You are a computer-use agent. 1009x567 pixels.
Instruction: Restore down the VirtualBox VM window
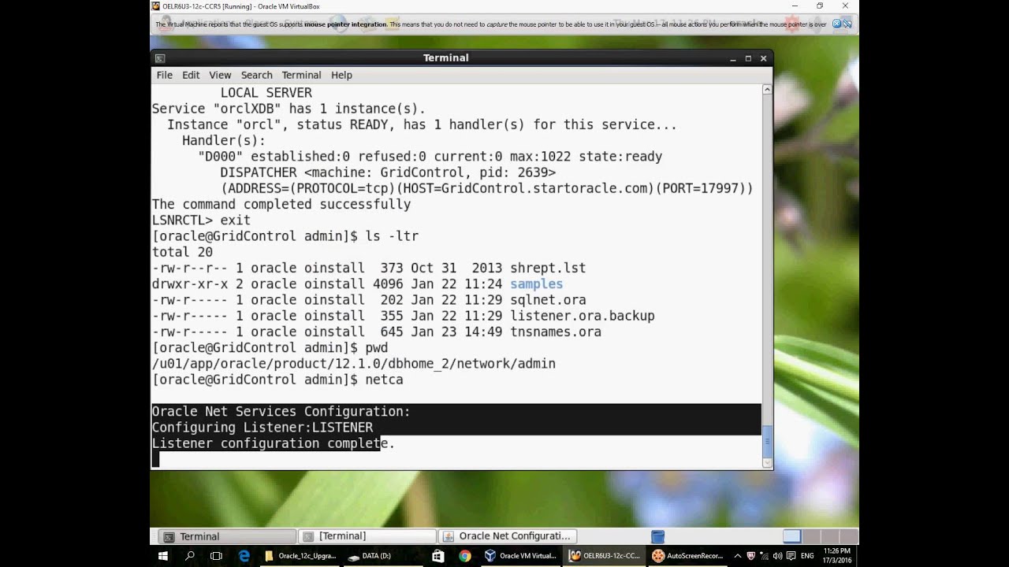[820, 6]
